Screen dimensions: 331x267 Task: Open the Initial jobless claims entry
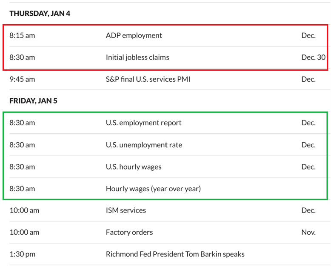[137, 57]
